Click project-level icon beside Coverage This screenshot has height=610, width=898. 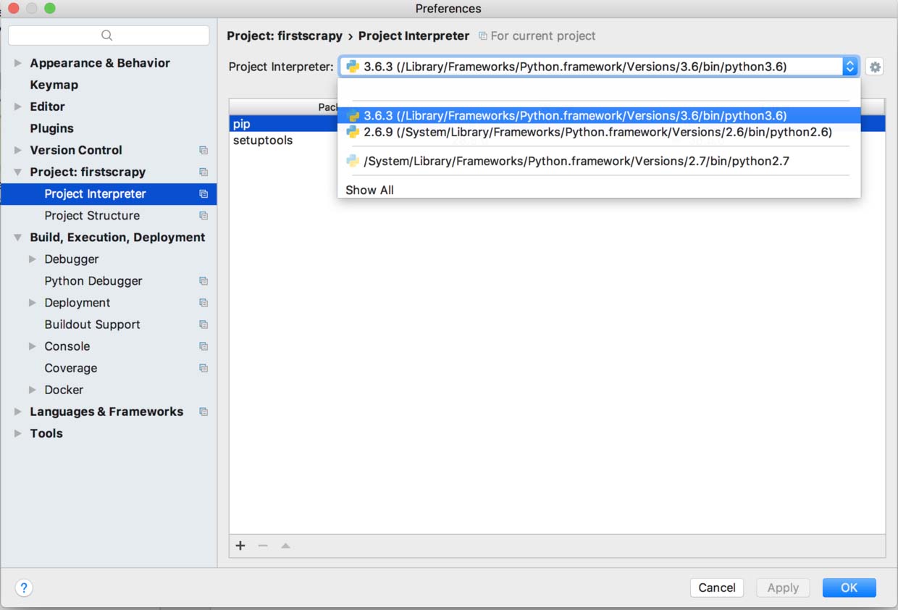(203, 368)
